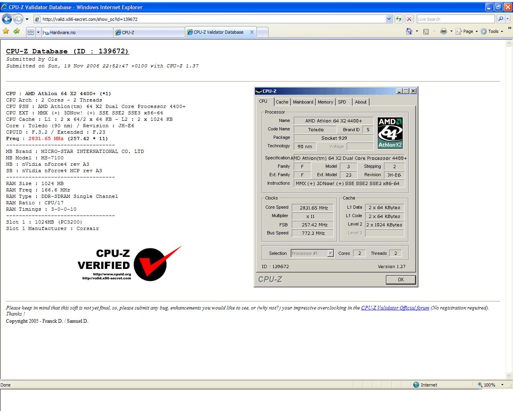The image size is (513, 411).
Task: Click the Internet Explorer title bar icon
Action: pos(4,7)
